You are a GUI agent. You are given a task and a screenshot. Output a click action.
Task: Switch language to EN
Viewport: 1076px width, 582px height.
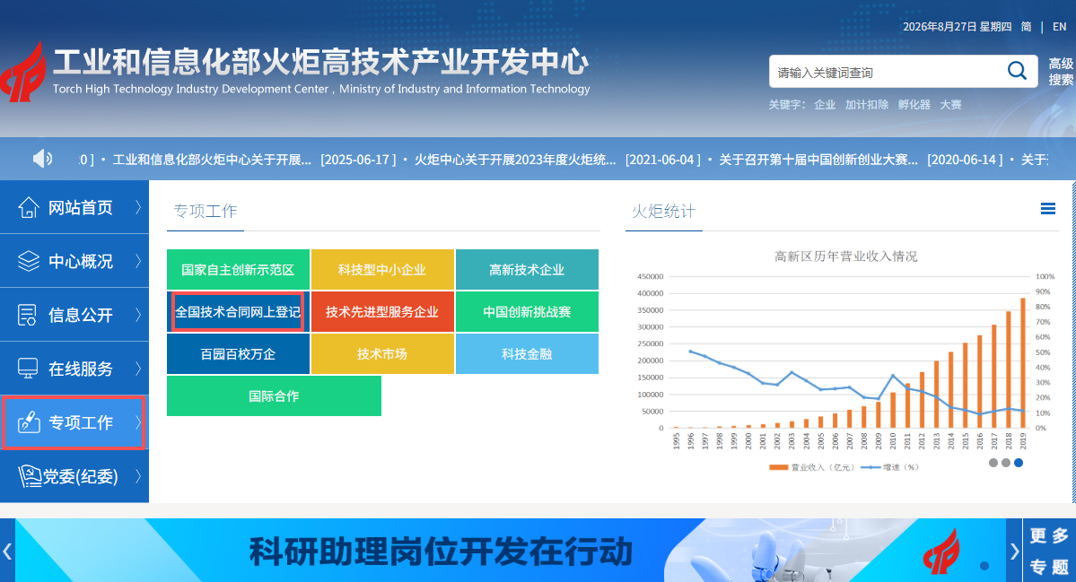[1060, 27]
